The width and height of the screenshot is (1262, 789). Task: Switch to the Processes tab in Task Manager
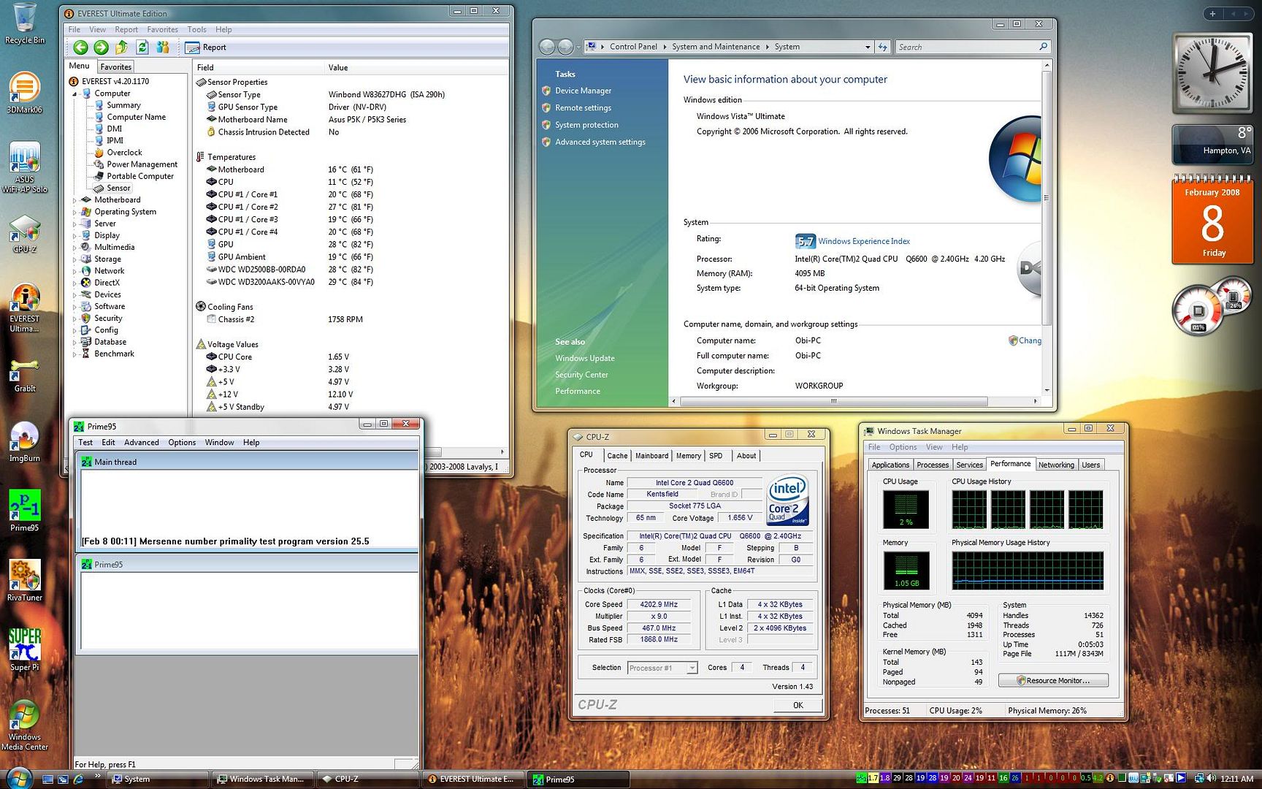pyautogui.click(x=932, y=465)
